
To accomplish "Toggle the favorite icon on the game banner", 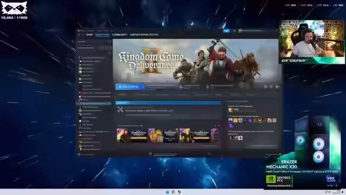I will click(x=277, y=87).
